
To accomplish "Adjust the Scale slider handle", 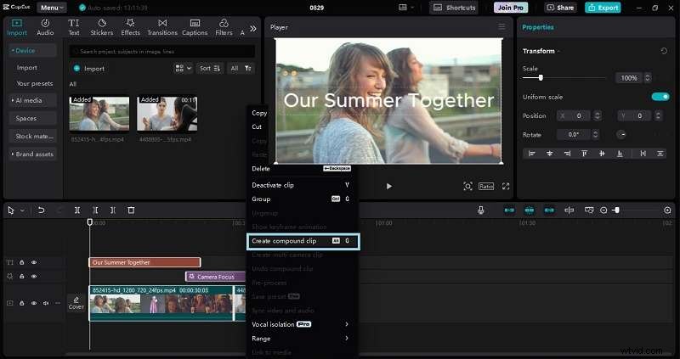I will [541, 78].
